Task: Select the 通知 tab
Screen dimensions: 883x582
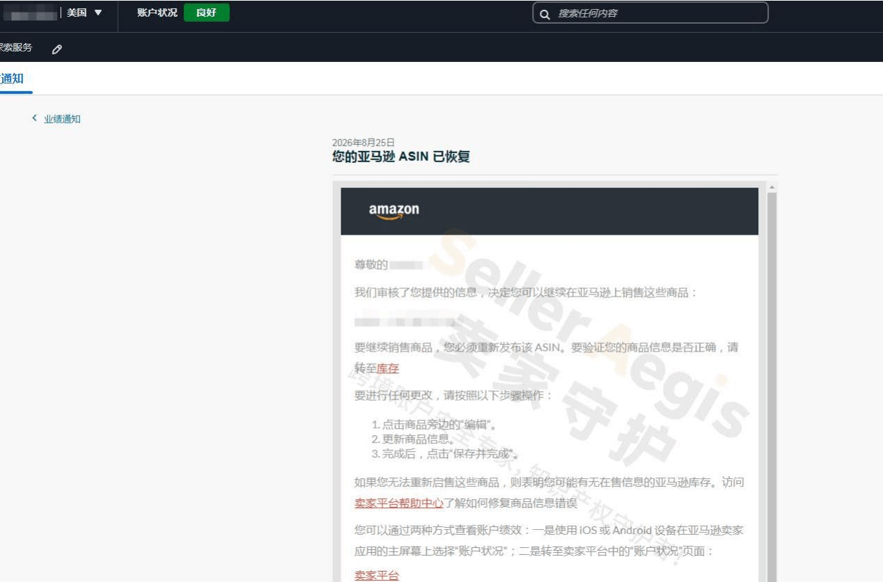Action: point(12,79)
